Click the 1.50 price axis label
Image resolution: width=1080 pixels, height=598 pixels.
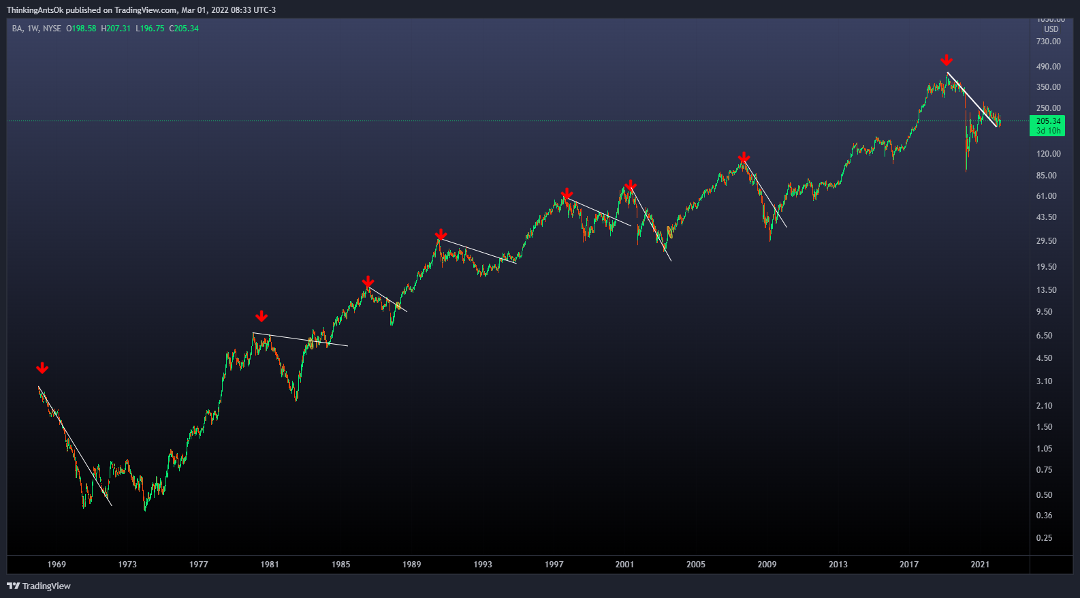pos(1045,427)
